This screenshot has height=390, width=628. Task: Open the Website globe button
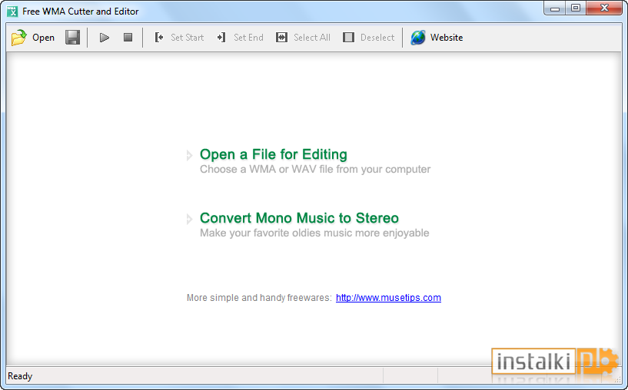437,37
